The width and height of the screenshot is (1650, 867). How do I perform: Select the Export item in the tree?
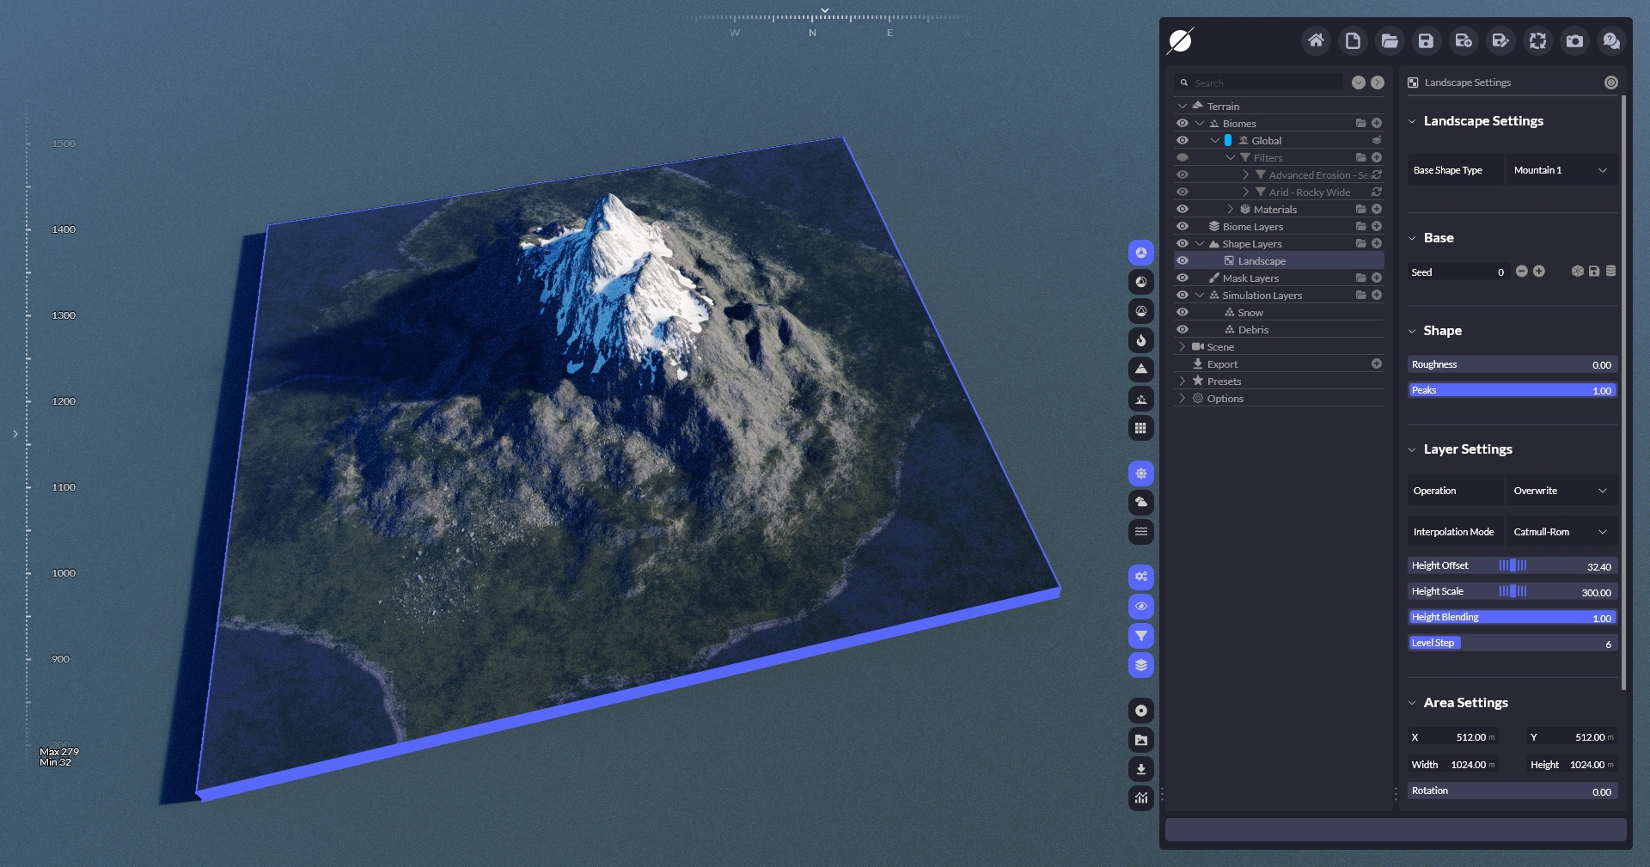pyautogui.click(x=1222, y=364)
